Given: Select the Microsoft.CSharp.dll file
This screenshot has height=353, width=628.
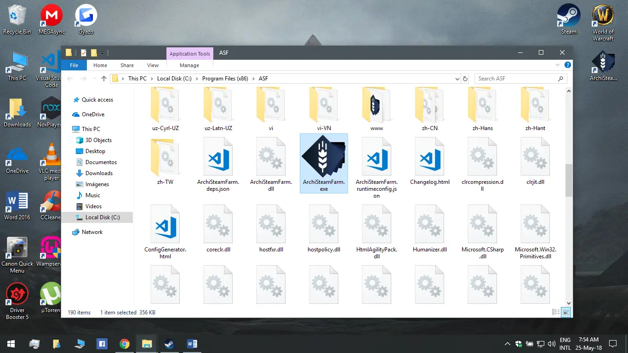Looking at the screenshot, I should coord(482,232).
